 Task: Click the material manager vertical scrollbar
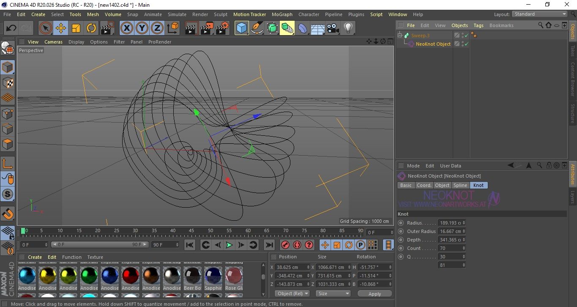pyautogui.click(x=264, y=280)
